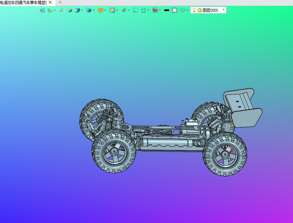Click the orange polygon mesh icon
This screenshot has height=223, width=293.
coord(101,10)
